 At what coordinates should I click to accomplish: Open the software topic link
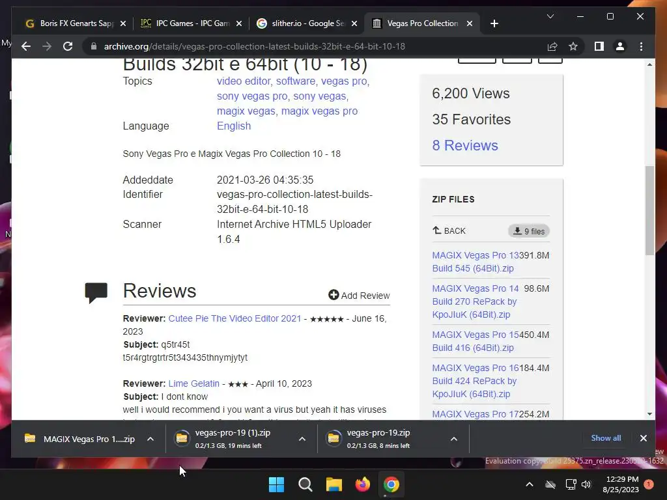[296, 81]
